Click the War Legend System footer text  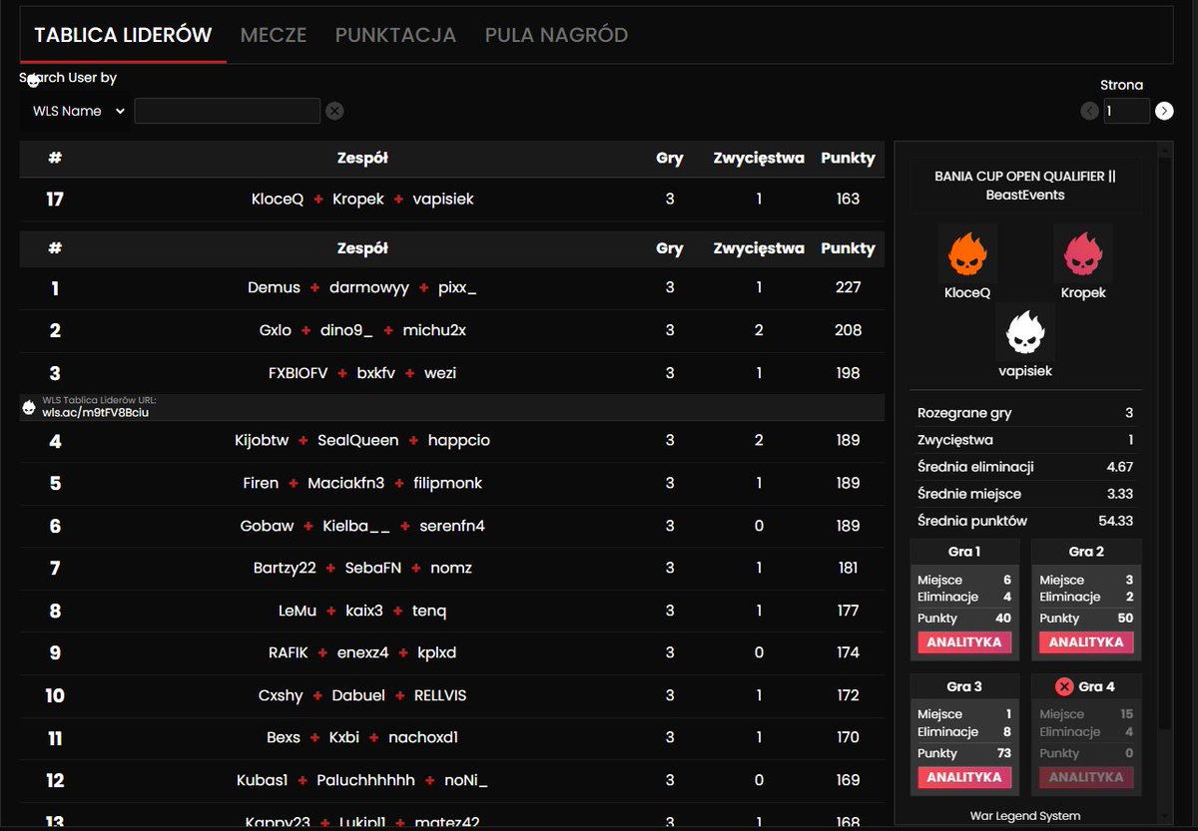(x=1025, y=815)
